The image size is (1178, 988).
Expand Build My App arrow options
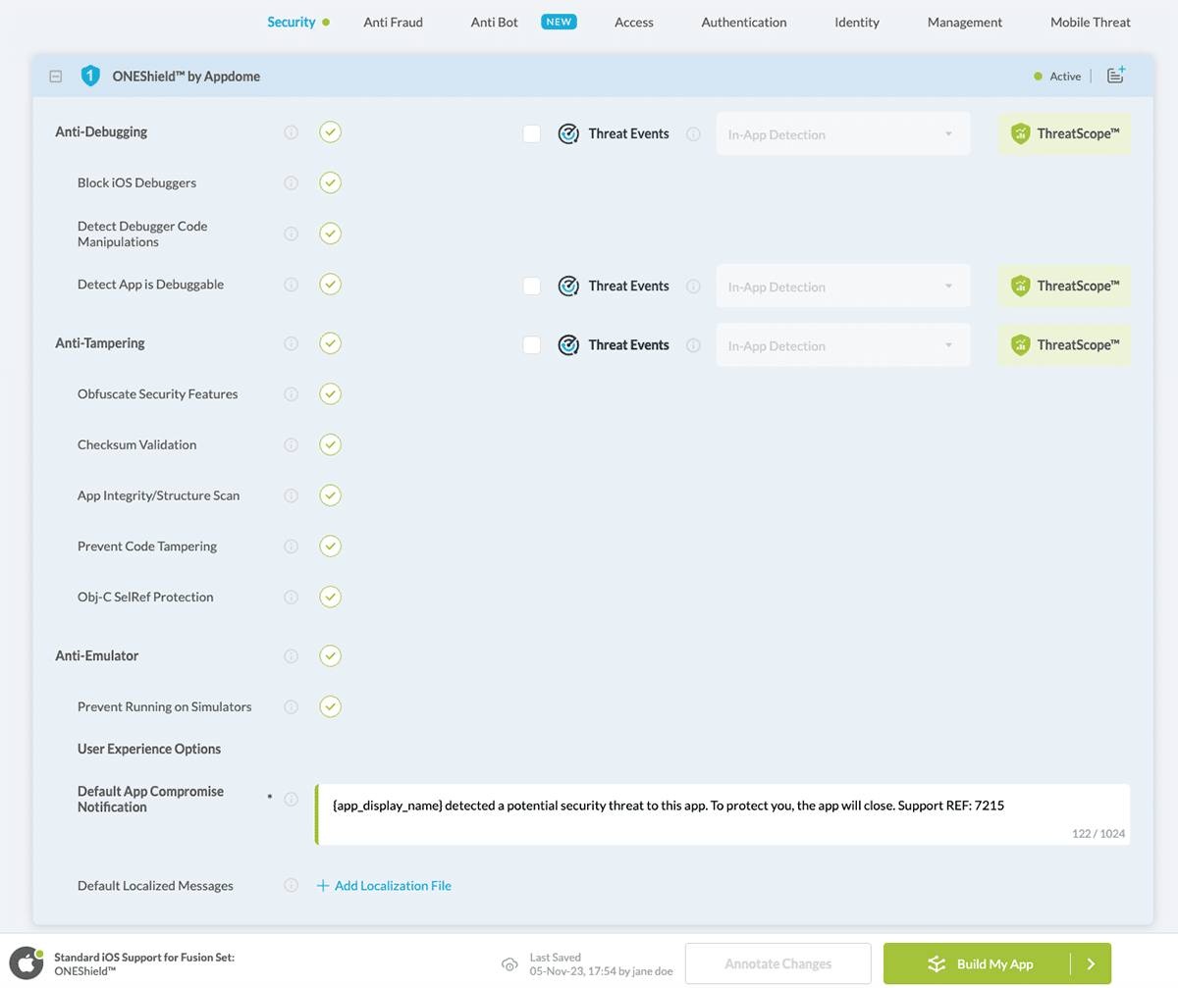tap(1091, 963)
